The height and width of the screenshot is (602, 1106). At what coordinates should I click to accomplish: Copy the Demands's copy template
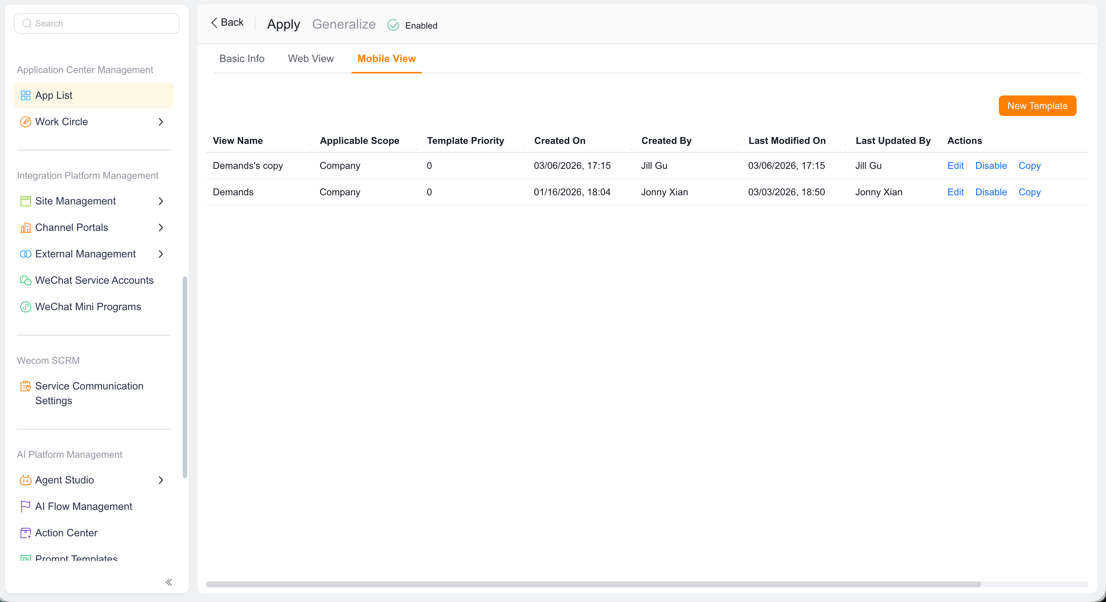click(x=1029, y=166)
